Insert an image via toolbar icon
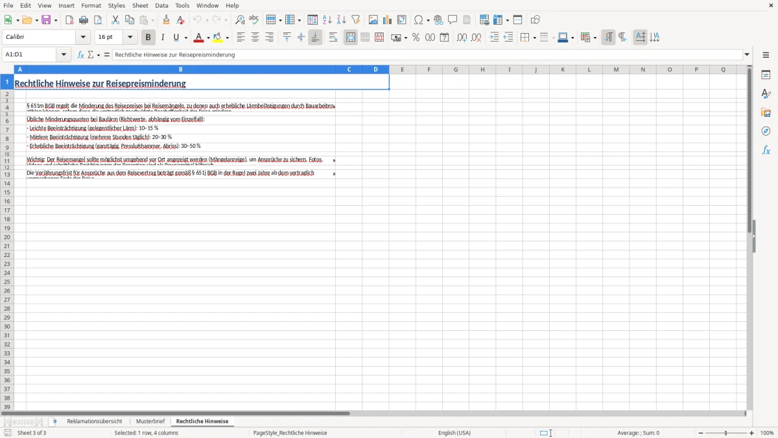The image size is (778, 438). click(x=373, y=20)
